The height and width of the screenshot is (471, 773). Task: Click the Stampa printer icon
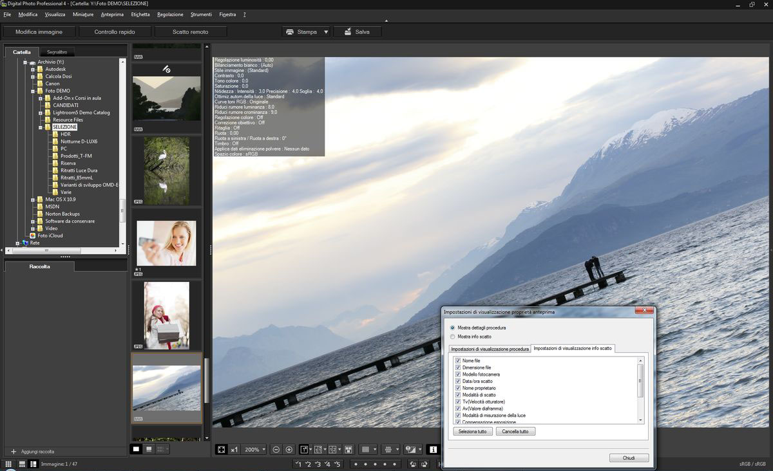[x=290, y=32]
